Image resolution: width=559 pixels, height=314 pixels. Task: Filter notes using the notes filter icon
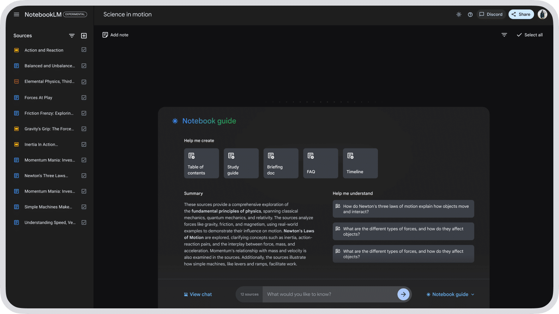click(x=504, y=35)
